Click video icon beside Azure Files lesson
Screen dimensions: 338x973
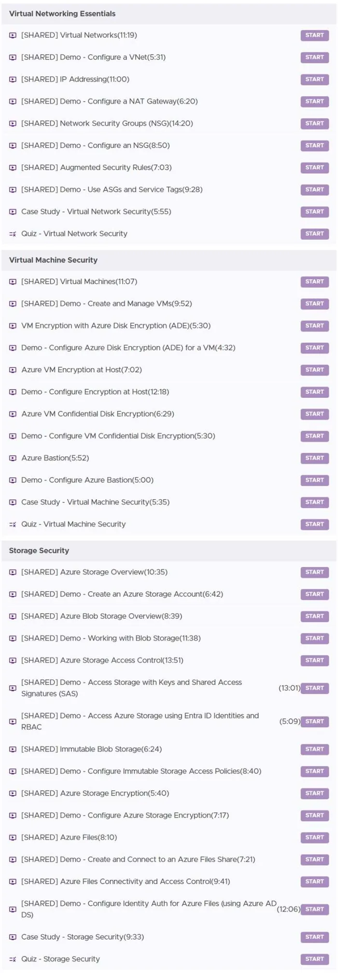pos(13,838)
